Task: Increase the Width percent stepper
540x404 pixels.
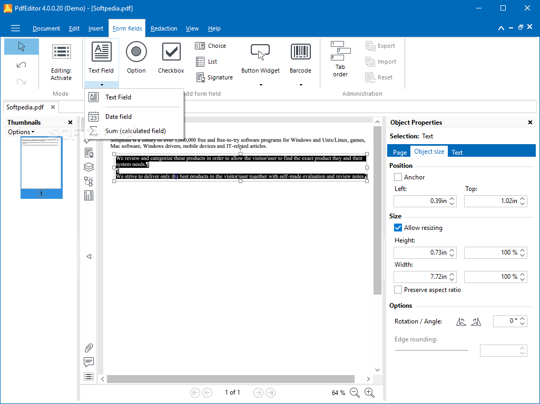Action: [523, 274]
